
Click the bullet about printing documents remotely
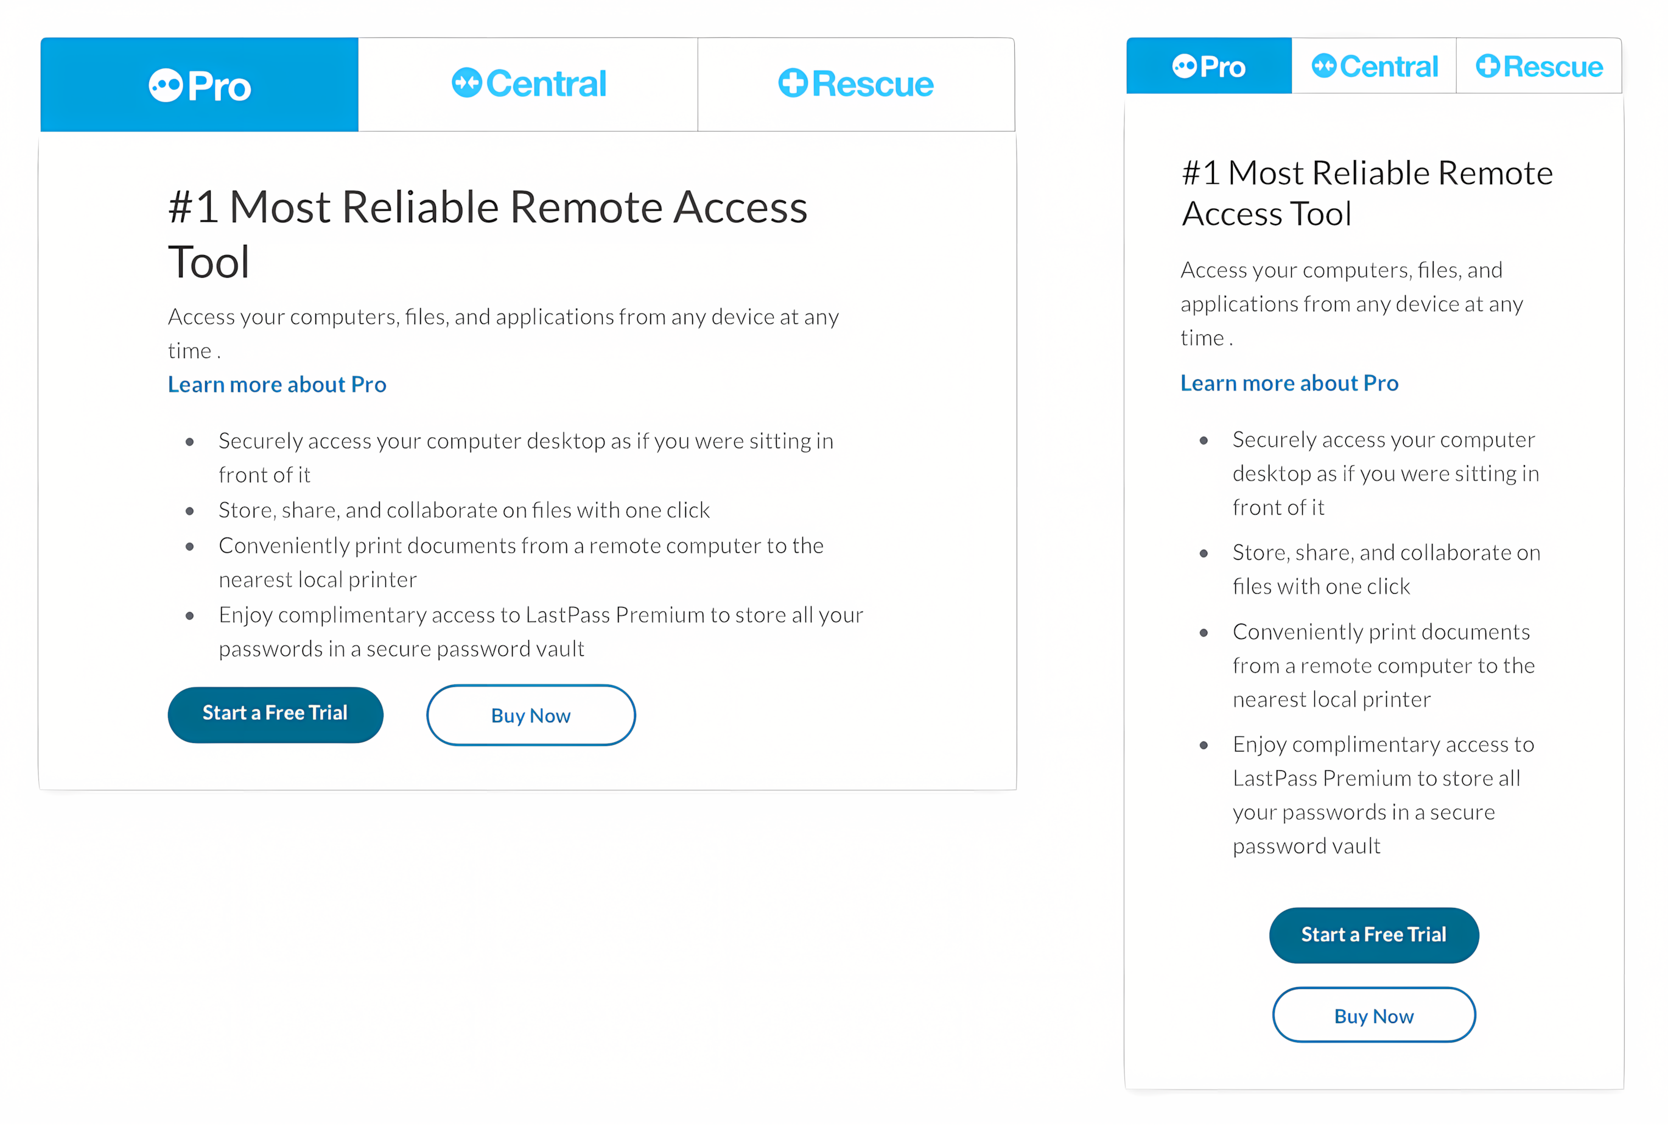[521, 562]
